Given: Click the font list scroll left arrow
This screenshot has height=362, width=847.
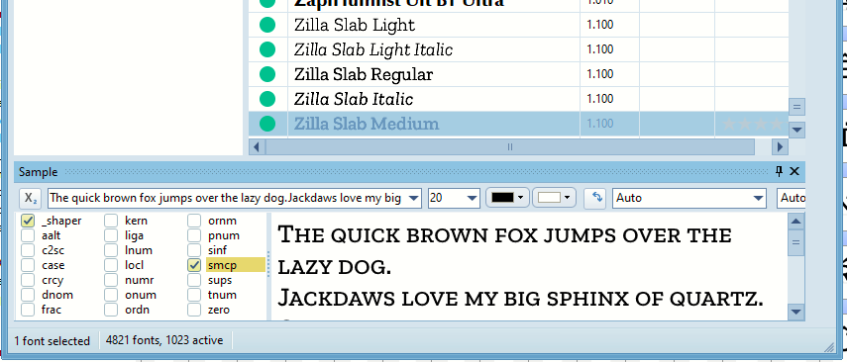Looking at the screenshot, I should [x=257, y=146].
